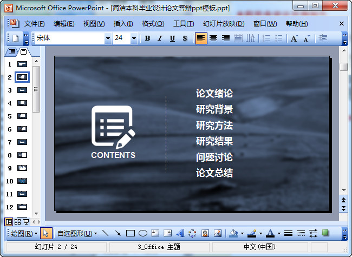
Task: Select slide 8 thumbnail
Action: 22,155
